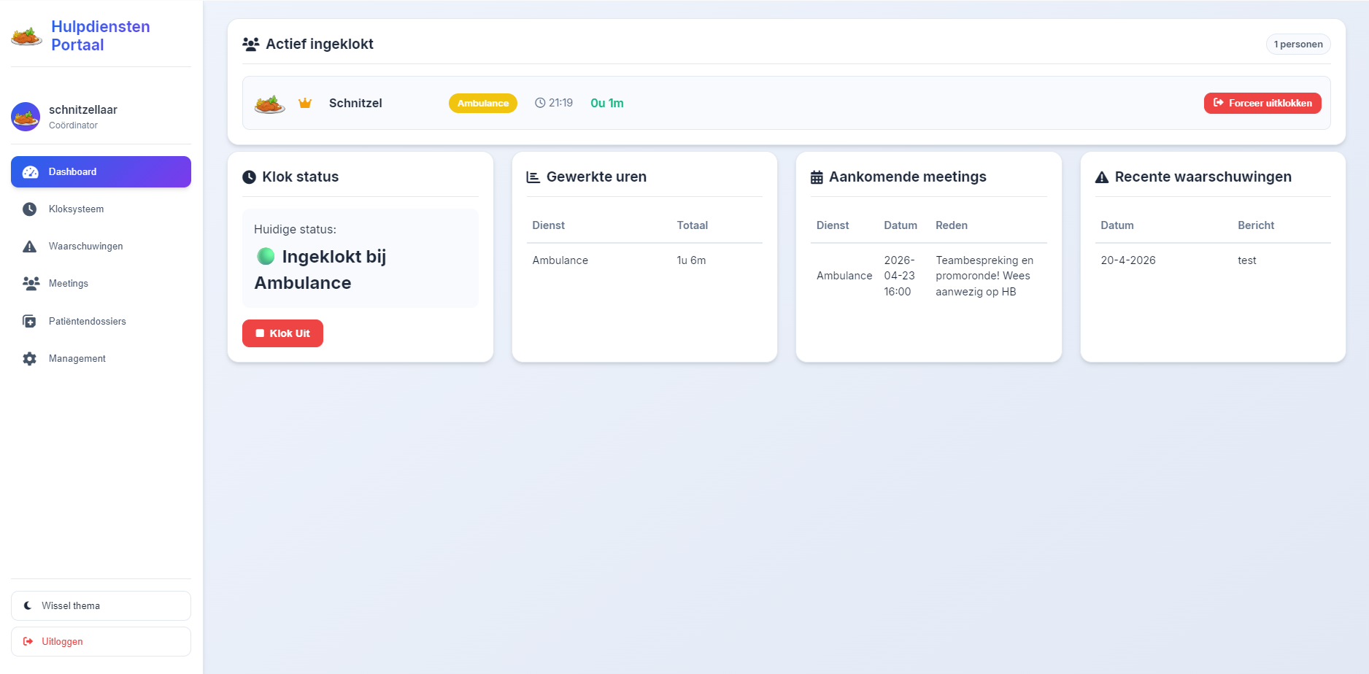1369x674 pixels.
Task: Select the 20-4-2026 warning row
Action: 1212,260
